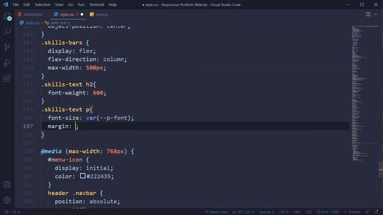Open the Run and Debug view icon
383x215 pixels.
[x=7, y=63]
